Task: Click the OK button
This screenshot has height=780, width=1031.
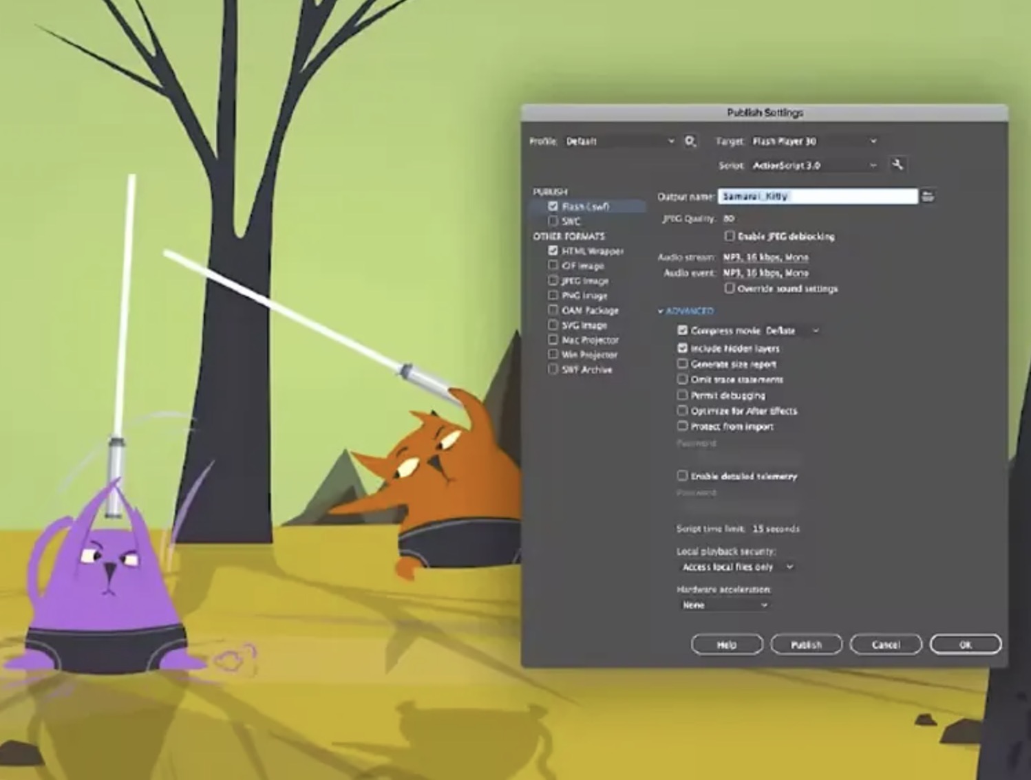Action: pyautogui.click(x=966, y=644)
